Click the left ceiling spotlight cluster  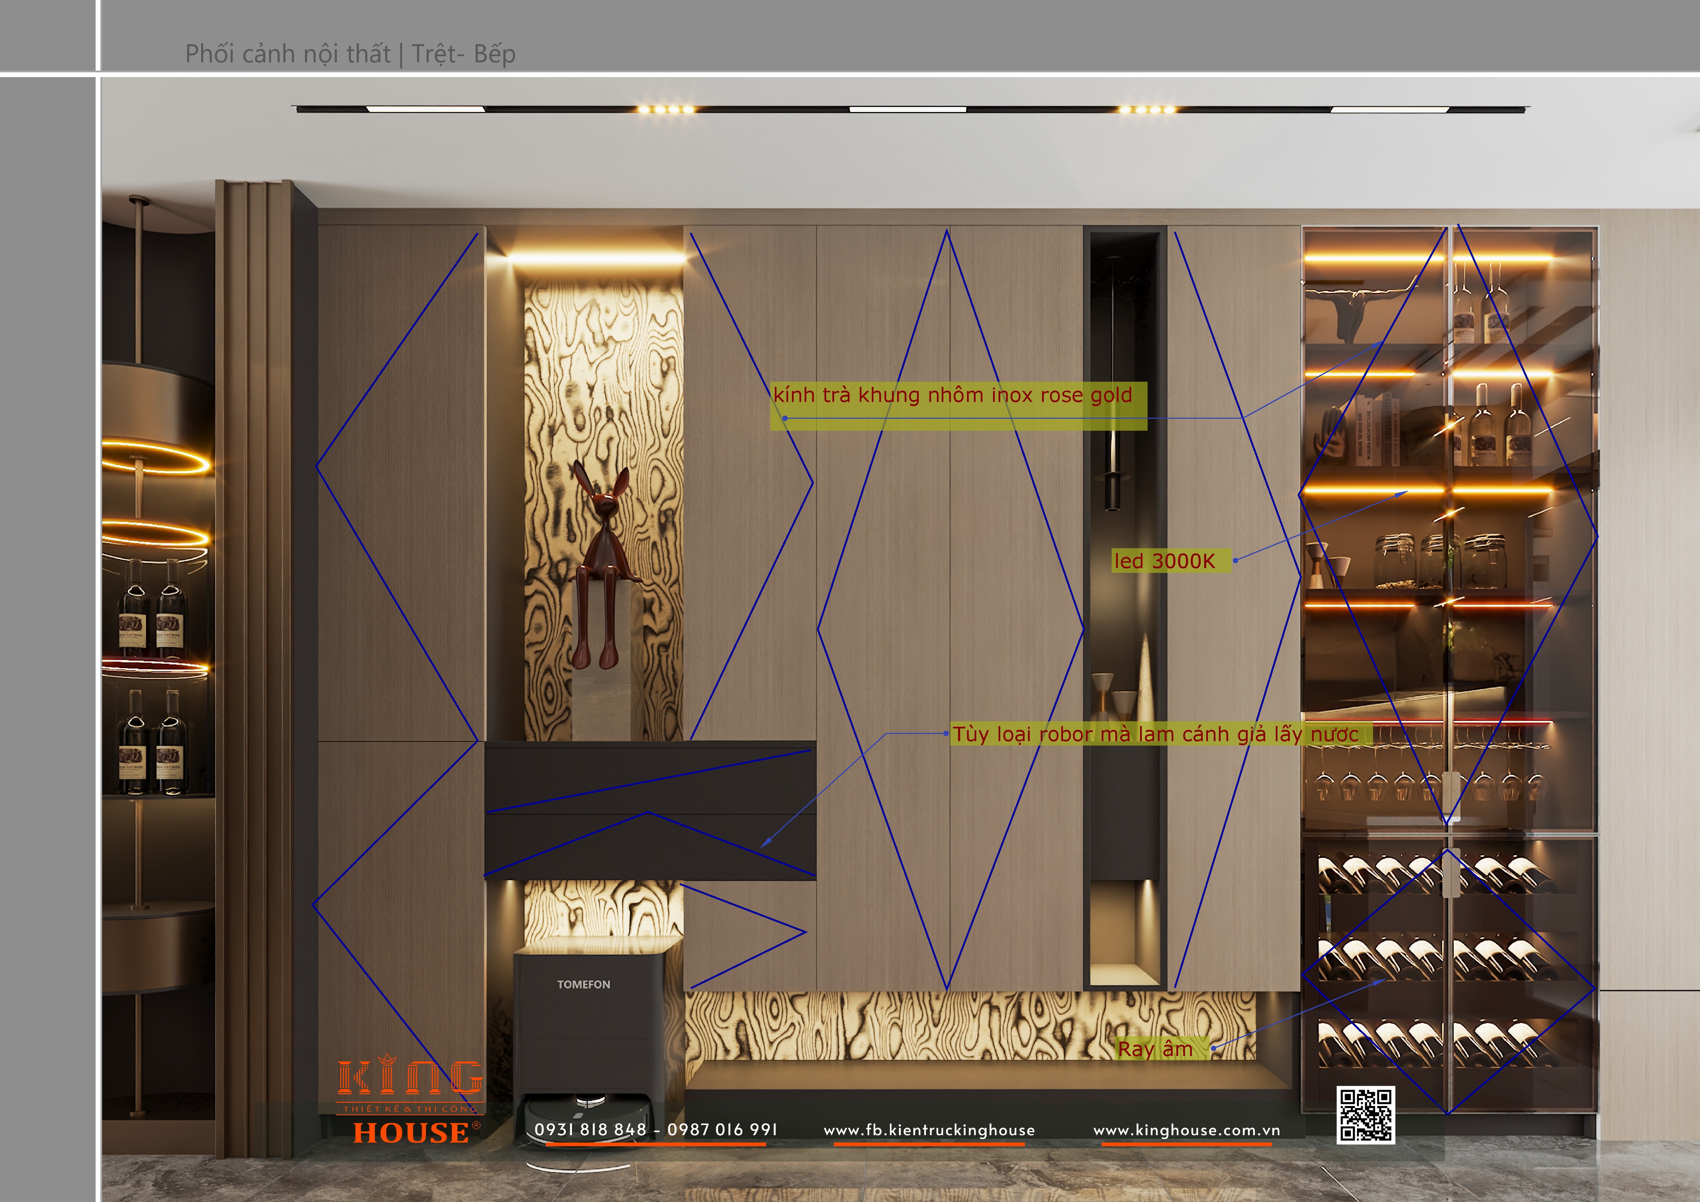pyautogui.click(x=665, y=110)
